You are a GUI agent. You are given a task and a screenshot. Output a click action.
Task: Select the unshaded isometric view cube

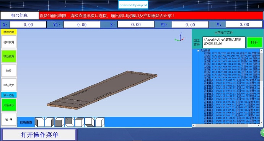coord(100,122)
